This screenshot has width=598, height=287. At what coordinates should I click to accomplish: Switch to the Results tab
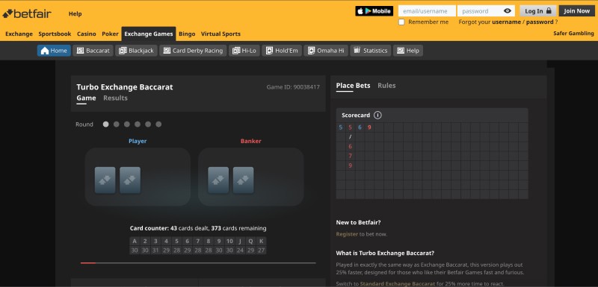[x=115, y=98]
